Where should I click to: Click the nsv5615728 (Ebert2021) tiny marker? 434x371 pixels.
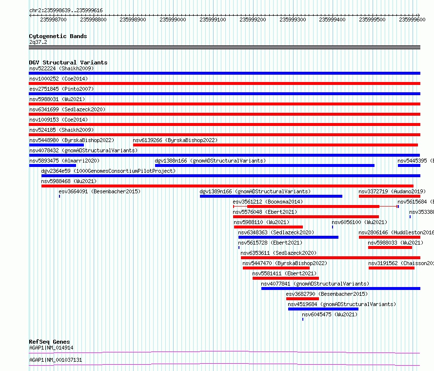239,247
